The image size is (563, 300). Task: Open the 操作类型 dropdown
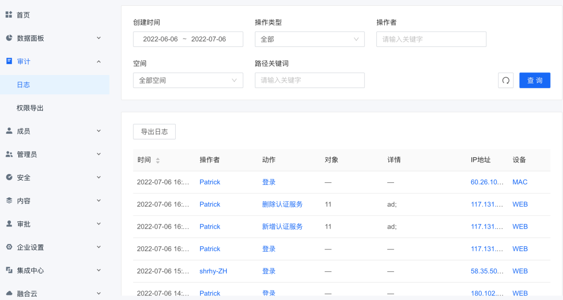click(x=310, y=39)
